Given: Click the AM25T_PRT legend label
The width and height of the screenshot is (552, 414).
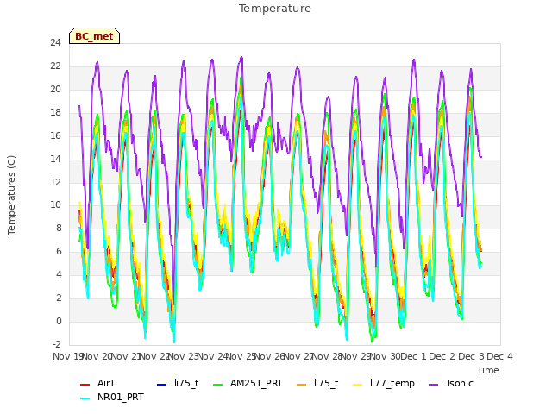Looking at the screenshot, I should pyautogui.click(x=256, y=383).
